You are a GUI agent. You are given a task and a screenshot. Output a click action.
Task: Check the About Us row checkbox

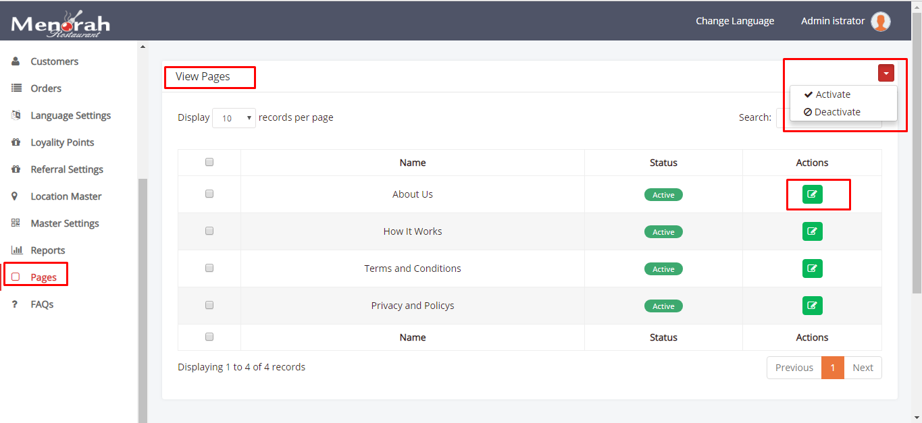tap(209, 194)
